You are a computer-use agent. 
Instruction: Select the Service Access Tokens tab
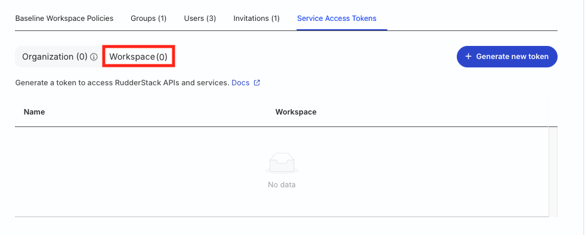point(336,18)
